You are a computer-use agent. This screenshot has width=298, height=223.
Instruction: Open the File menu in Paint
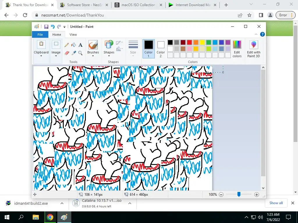pyautogui.click(x=40, y=35)
